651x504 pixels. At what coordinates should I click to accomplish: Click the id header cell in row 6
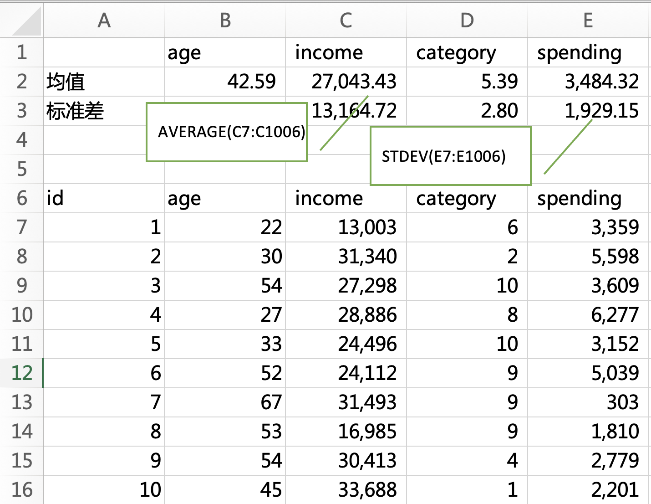pos(104,198)
